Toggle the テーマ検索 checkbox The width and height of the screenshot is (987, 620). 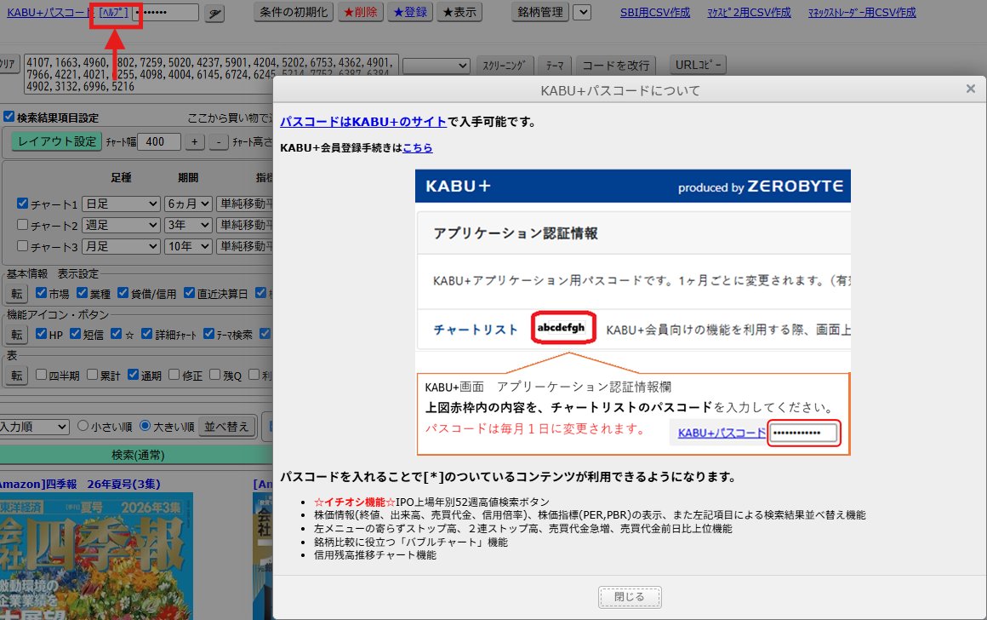[x=209, y=333]
